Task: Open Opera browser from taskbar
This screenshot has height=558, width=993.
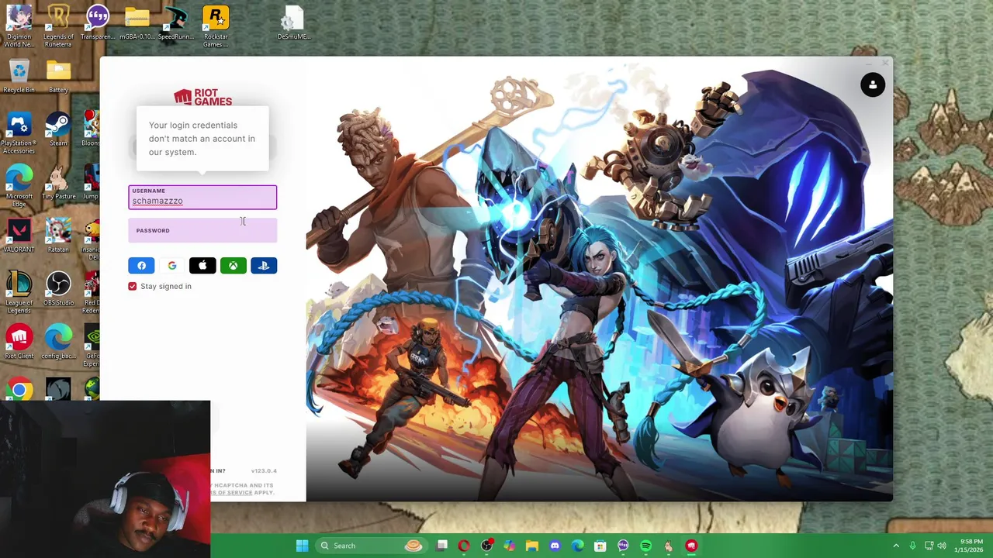Action: tap(464, 546)
